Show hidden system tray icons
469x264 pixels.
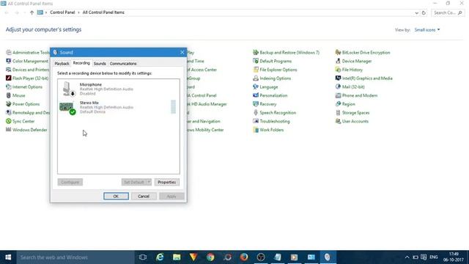point(407,257)
